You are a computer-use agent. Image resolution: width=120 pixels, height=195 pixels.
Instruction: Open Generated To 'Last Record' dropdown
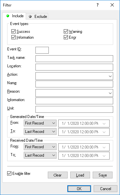40,132
